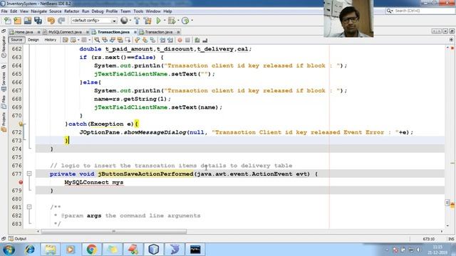
Task: Click the Find Selection magnifier icon
Action: [97, 40]
